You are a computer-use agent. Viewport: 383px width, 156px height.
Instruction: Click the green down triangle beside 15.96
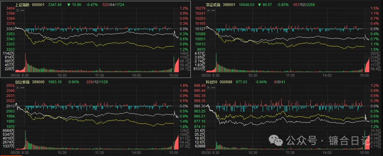pyautogui.click(x=69, y=4)
